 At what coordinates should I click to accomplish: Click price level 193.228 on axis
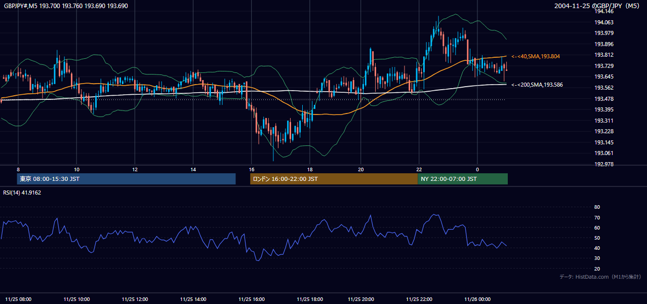click(x=603, y=131)
